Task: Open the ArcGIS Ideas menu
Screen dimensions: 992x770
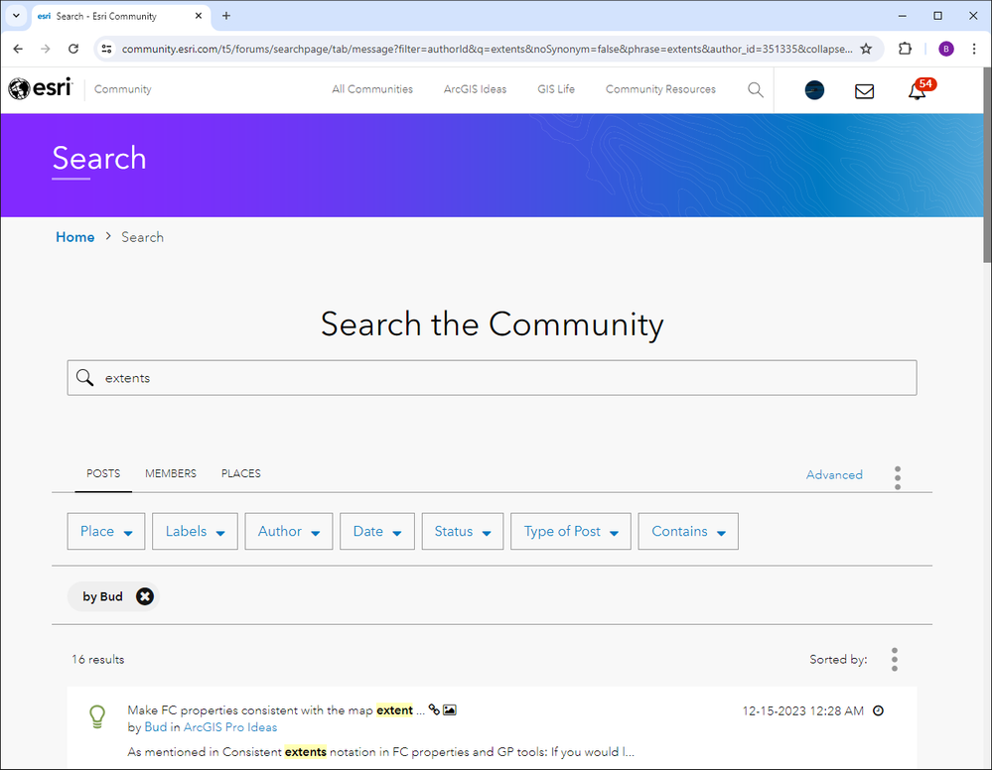Action: click(x=475, y=89)
